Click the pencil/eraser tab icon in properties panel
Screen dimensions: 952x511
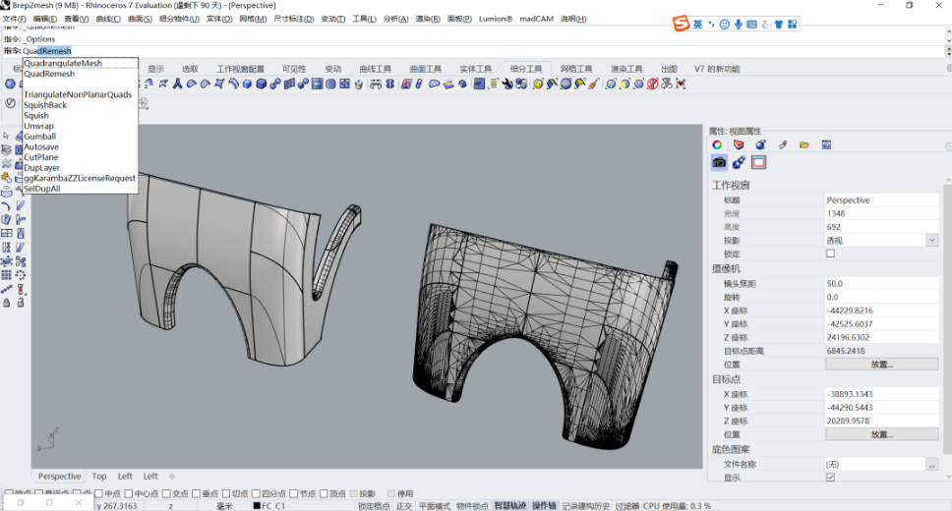[783, 145]
